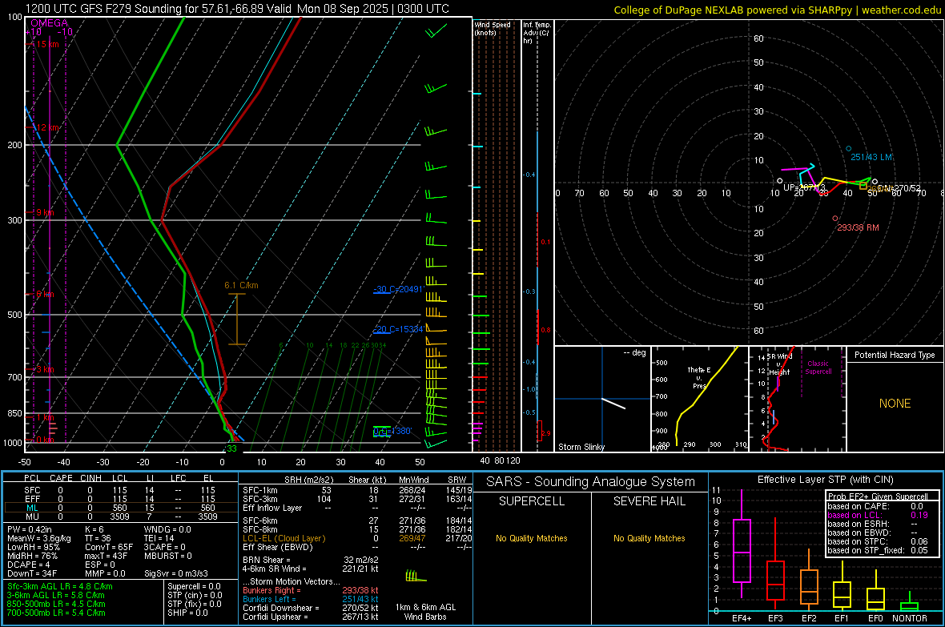The width and height of the screenshot is (945, 627).
Task: Click the Wind Speed (knots) panel header
Action: [x=493, y=28]
